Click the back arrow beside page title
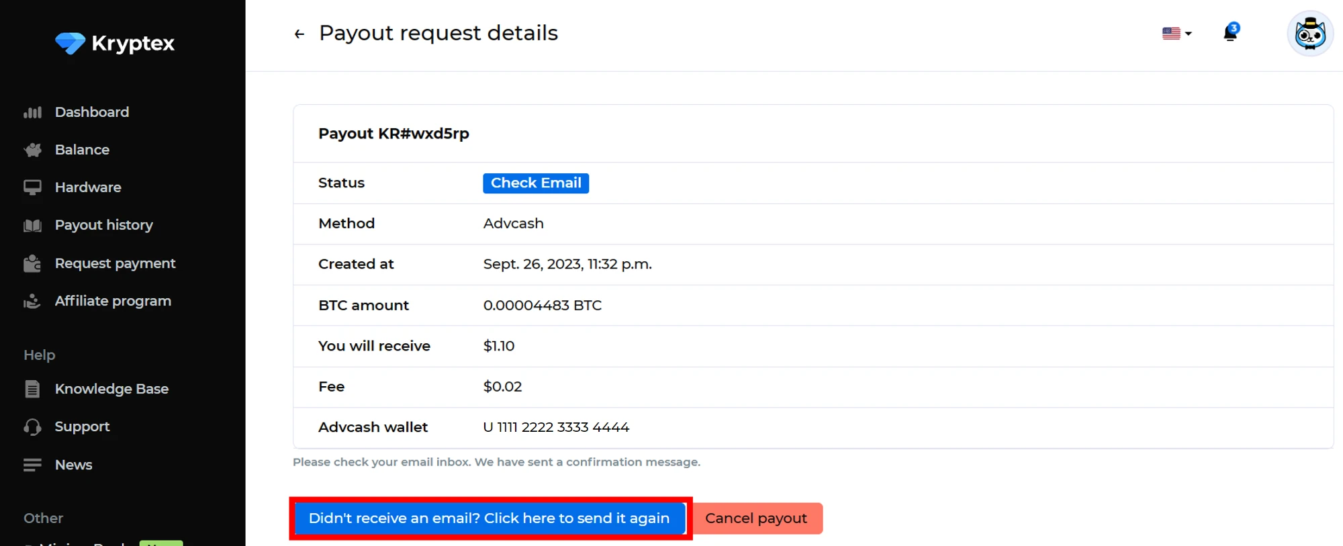This screenshot has height=546, width=1343. click(x=299, y=34)
